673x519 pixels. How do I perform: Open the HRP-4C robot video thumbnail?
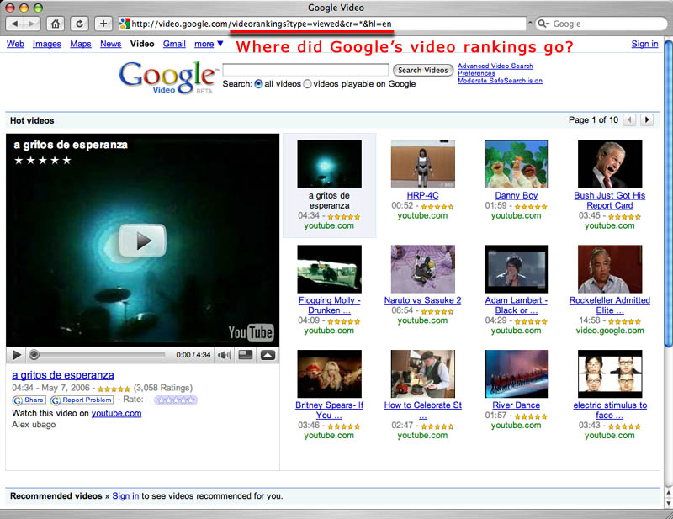pos(423,164)
